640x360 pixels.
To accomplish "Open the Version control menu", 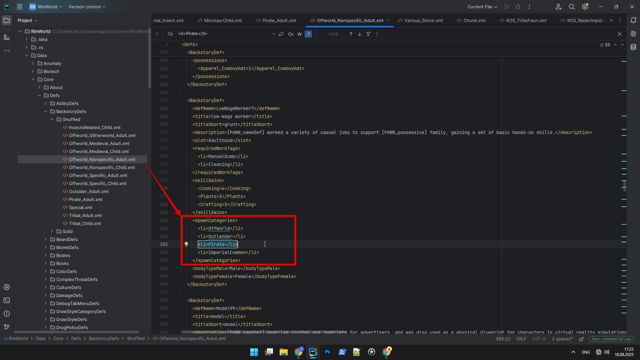I will point(87,7).
